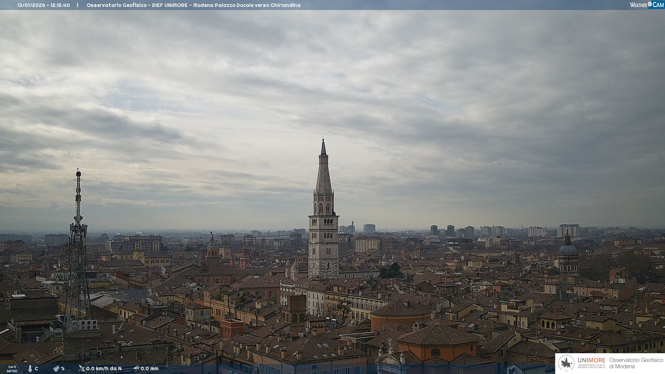Screen dimensions: 665x374
Task: Click the rain umbrella precipitation icon
Action: pyautogui.click(x=136, y=368)
